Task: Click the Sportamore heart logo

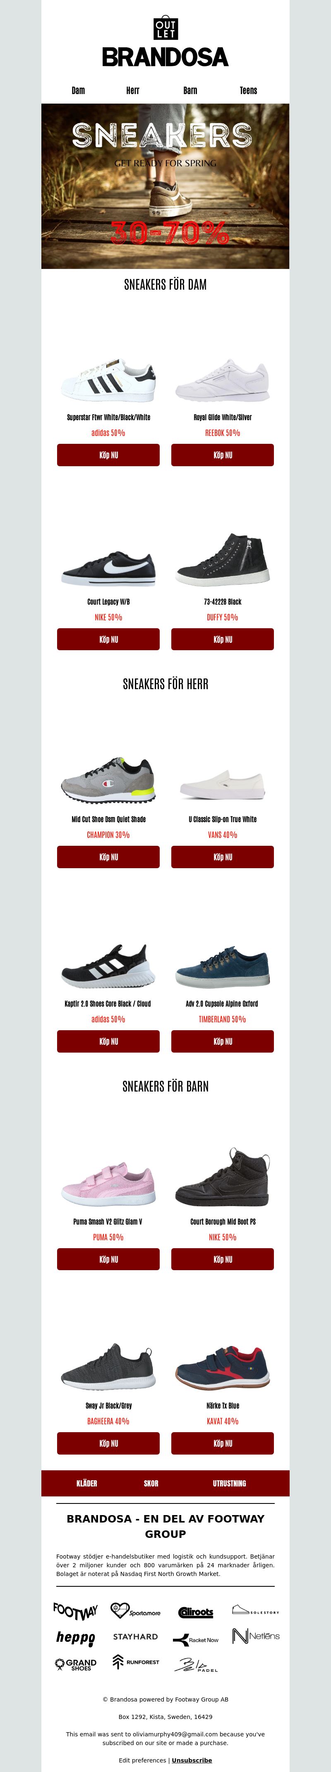Action: [x=135, y=1611]
